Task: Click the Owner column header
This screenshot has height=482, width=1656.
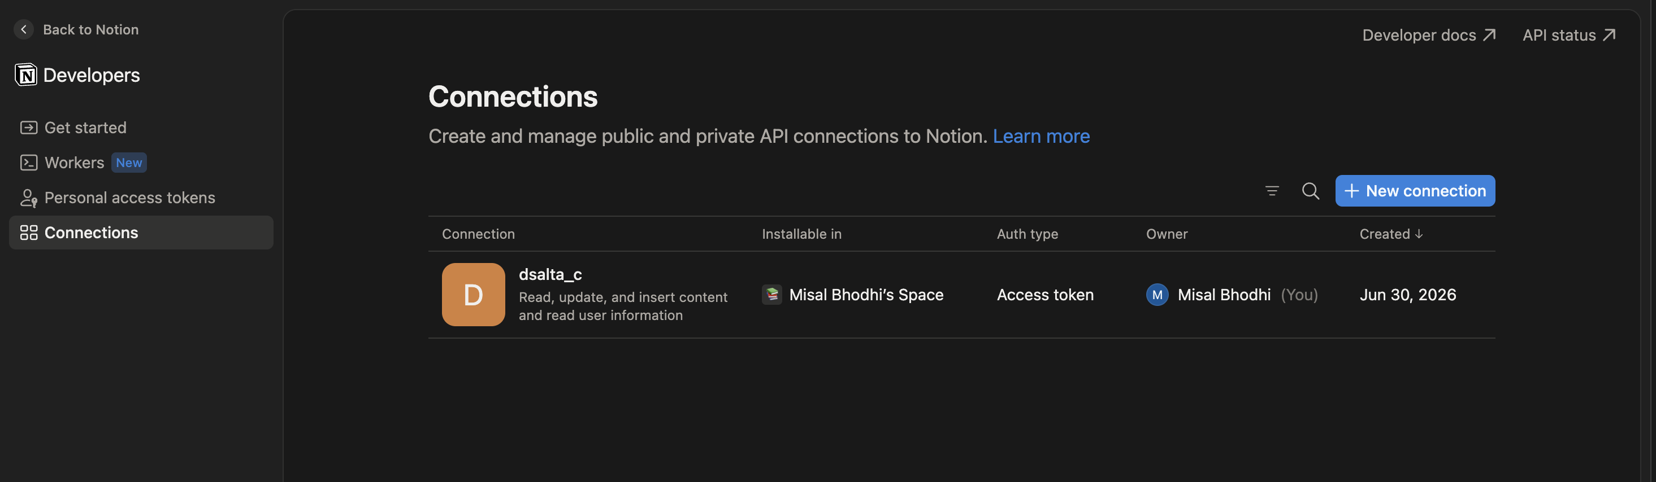Action: click(x=1166, y=234)
